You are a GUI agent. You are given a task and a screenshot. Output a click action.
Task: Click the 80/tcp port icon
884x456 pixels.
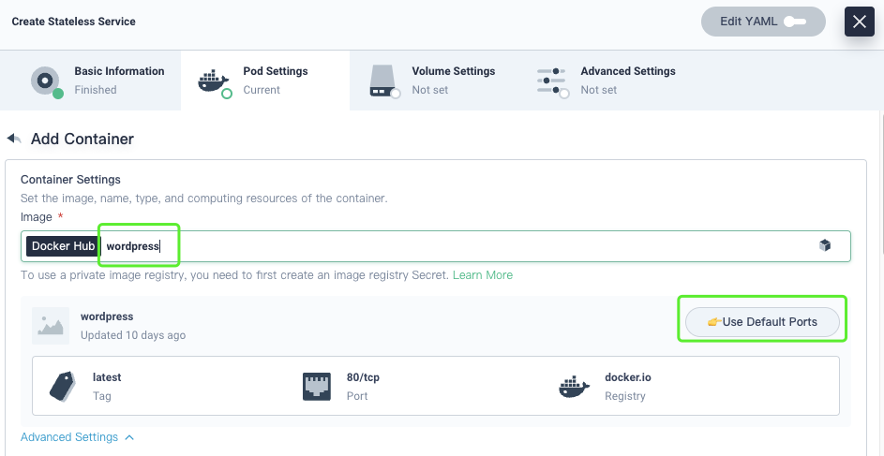coord(316,386)
